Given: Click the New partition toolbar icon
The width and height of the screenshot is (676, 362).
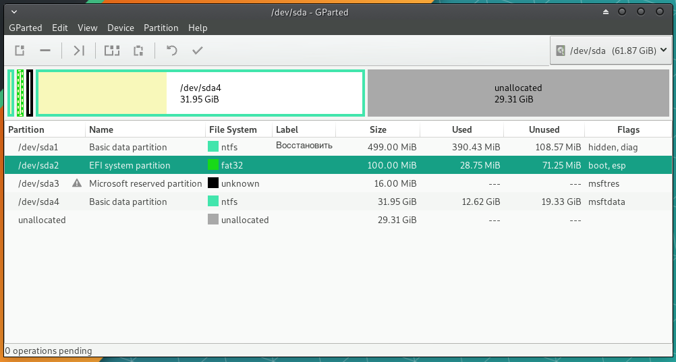Looking at the screenshot, I should [x=20, y=51].
